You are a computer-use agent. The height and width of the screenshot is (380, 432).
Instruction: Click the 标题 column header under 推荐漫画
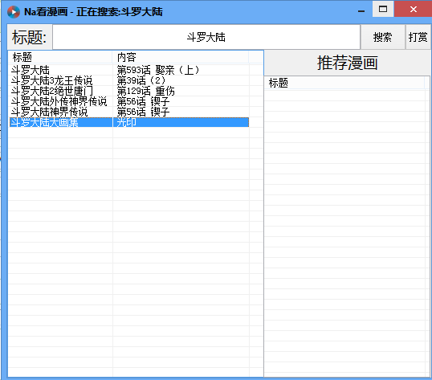(x=344, y=83)
